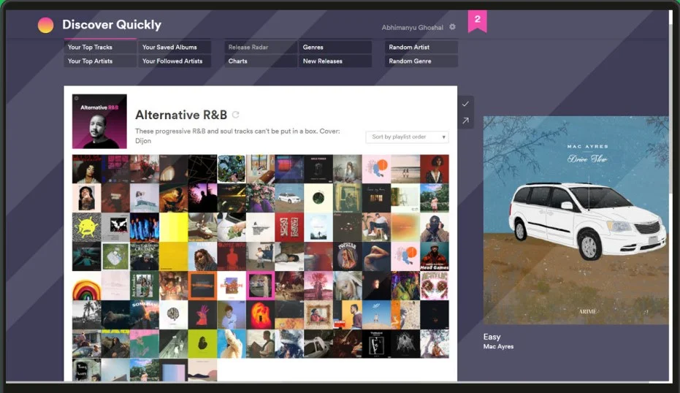Click the Mac Ayres artist name below artwork
Screen dimensions: 680x393
[498, 346]
